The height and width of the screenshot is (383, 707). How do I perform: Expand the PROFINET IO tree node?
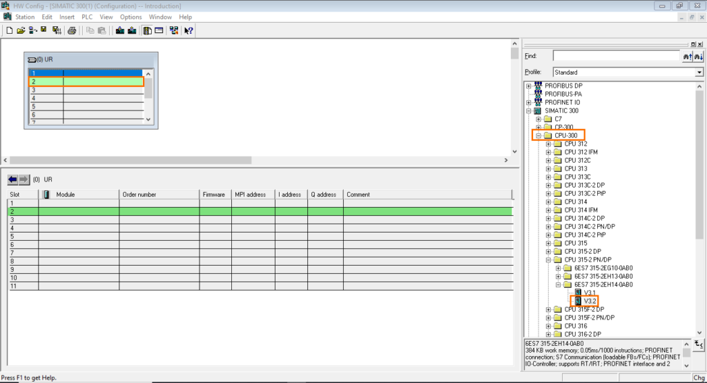(528, 103)
